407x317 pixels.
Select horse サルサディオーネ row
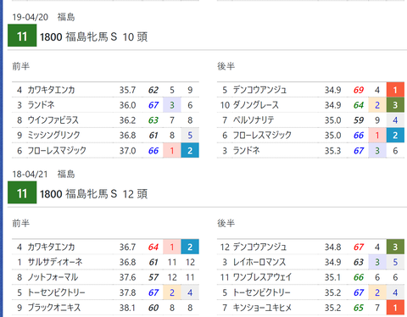105,262
